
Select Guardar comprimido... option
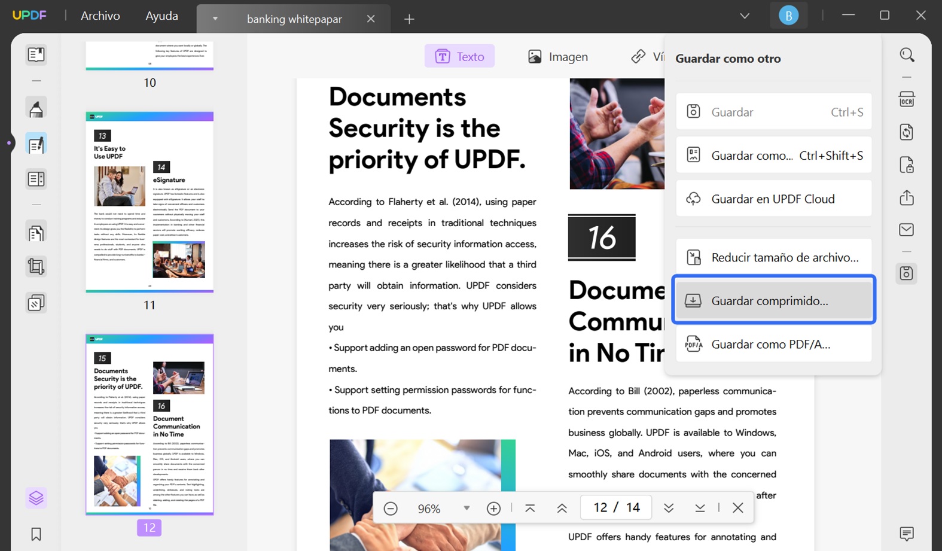coord(773,300)
